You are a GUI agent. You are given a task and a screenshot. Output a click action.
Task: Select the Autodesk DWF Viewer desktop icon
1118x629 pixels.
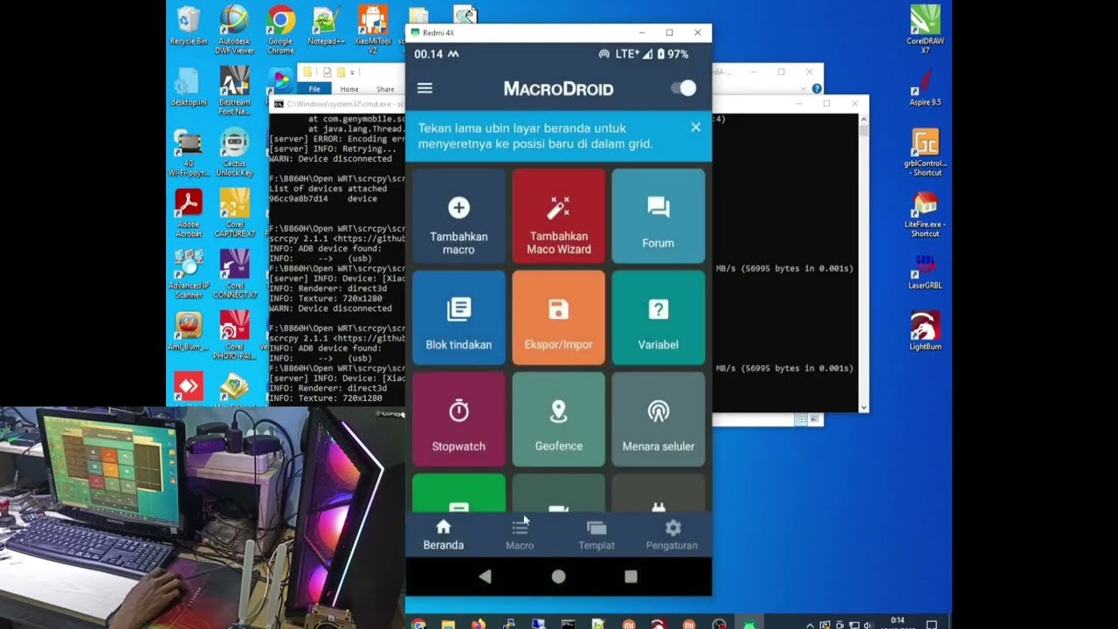click(234, 30)
